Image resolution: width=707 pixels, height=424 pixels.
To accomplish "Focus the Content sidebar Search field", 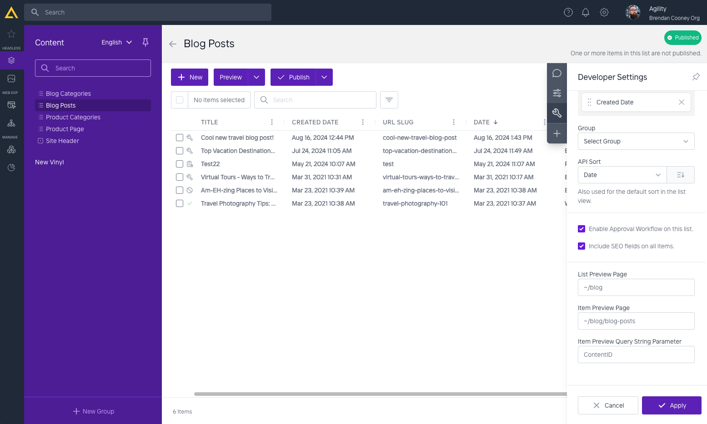I will tap(93, 68).
